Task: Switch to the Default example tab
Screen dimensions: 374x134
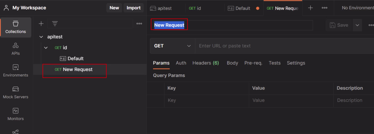Action: pyautogui.click(x=239, y=8)
